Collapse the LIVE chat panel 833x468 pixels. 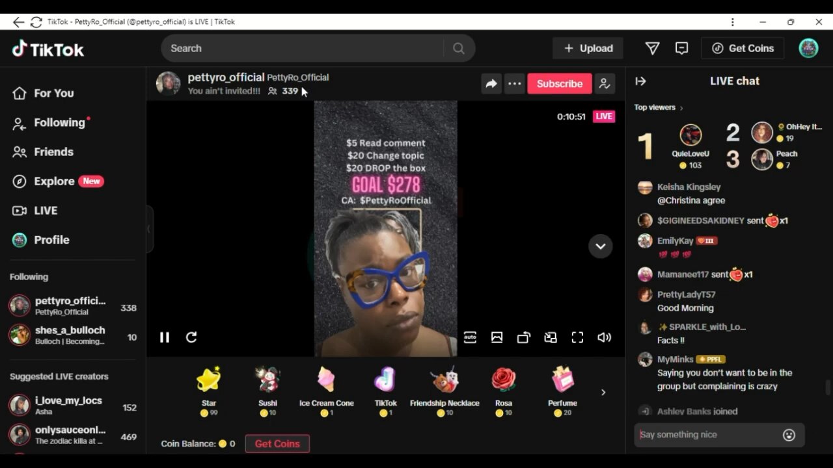pyautogui.click(x=641, y=81)
